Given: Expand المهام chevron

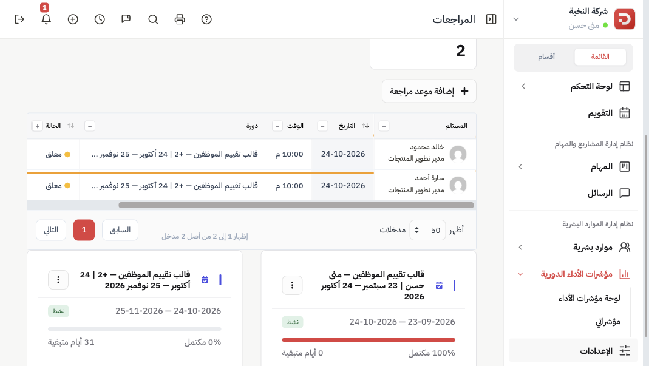Looking at the screenshot, I should (520, 166).
